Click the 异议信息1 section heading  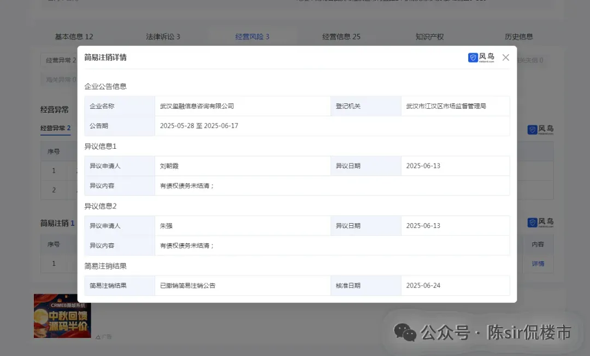(x=100, y=146)
